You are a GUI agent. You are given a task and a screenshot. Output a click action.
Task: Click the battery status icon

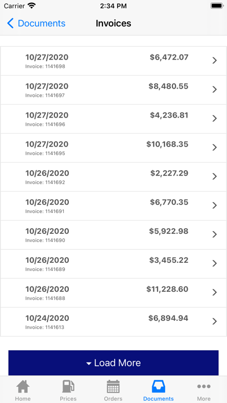pyautogui.click(x=217, y=6)
